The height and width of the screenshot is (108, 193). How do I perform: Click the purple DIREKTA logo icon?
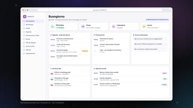(x=25, y=16)
